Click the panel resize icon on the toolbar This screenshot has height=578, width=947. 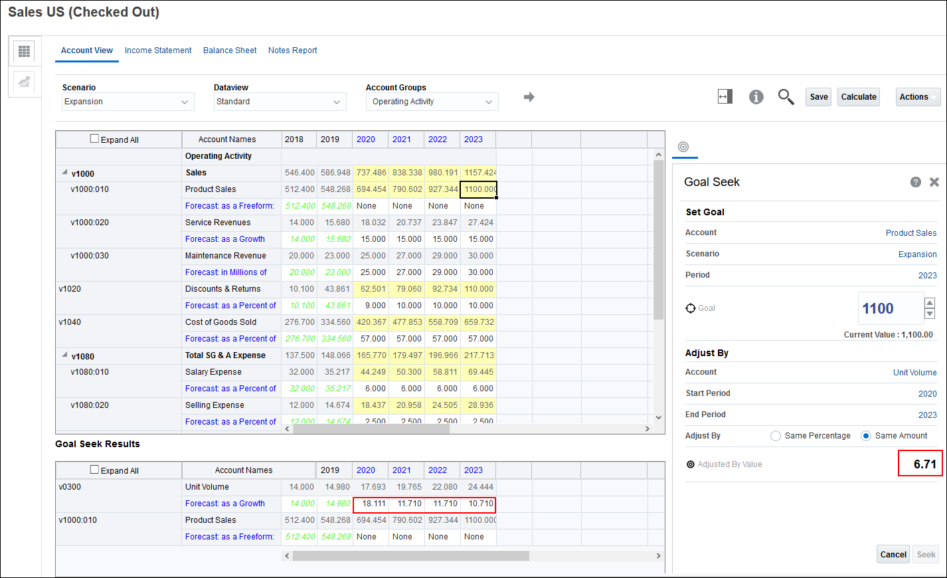[725, 96]
